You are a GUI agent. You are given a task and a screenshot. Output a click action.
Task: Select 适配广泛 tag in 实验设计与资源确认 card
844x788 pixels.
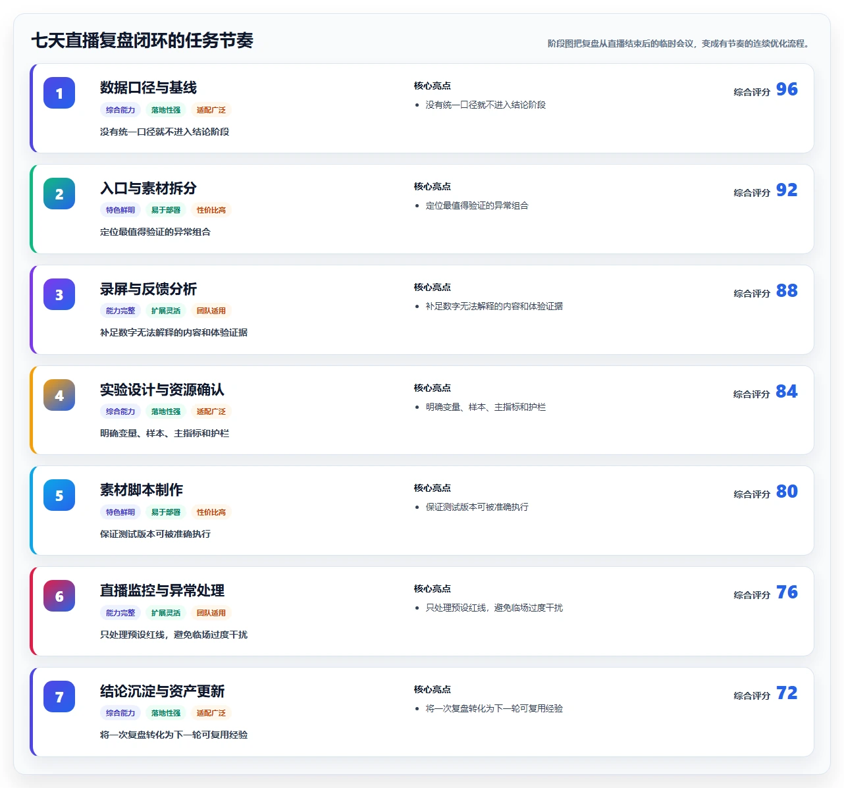pyautogui.click(x=211, y=411)
